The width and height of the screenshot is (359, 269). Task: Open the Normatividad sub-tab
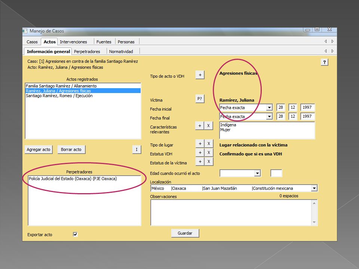pos(121,52)
